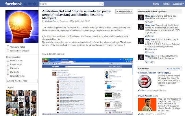Click comment icon showing 10 comments
185x116 pixels.
pos(146,52)
